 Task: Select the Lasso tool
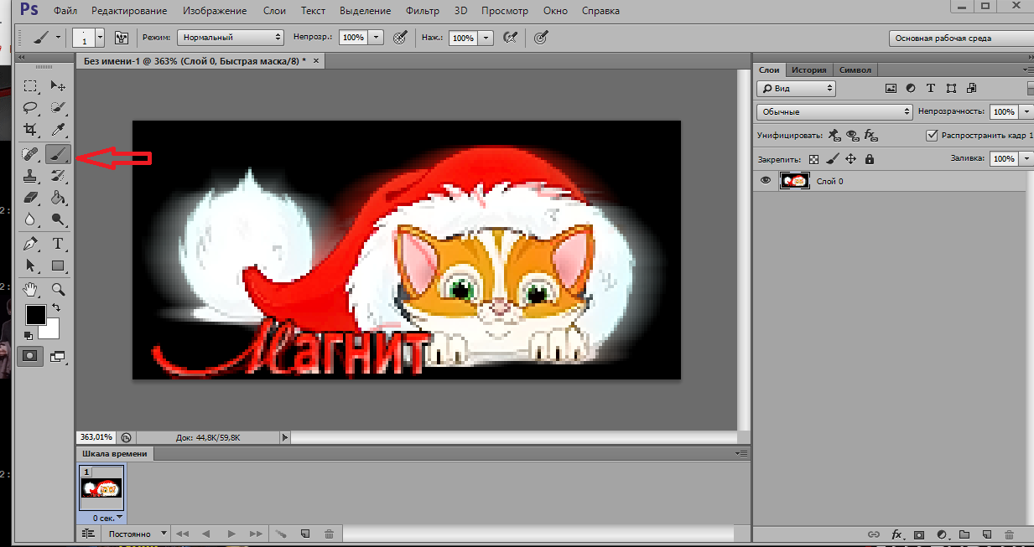30,107
